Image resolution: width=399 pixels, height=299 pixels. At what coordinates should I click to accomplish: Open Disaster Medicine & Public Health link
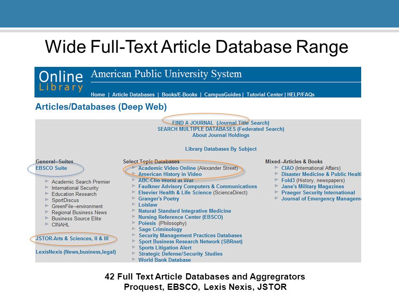[x=321, y=174]
